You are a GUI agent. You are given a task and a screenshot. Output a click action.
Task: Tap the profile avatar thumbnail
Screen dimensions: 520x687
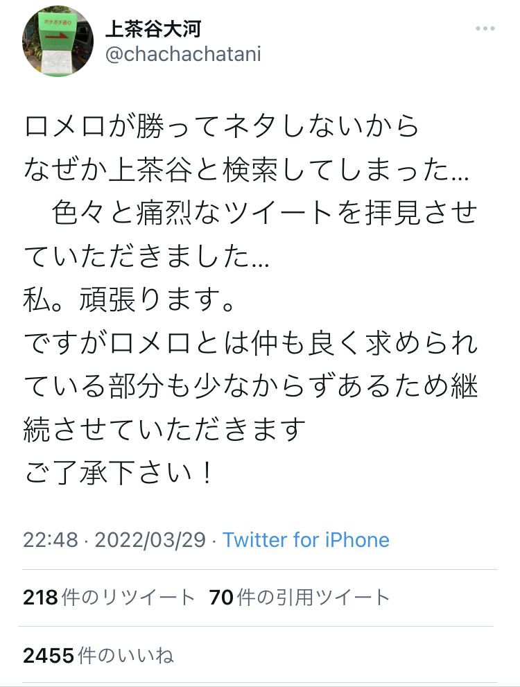[58, 41]
